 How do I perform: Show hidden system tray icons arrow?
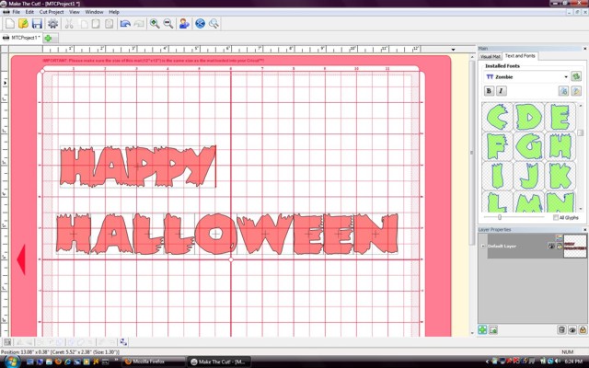pyautogui.click(x=487, y=362)
